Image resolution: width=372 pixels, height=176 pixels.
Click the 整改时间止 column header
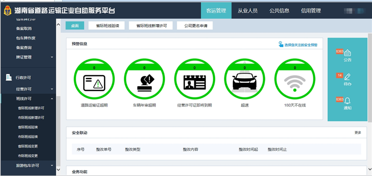pos(277,149)
